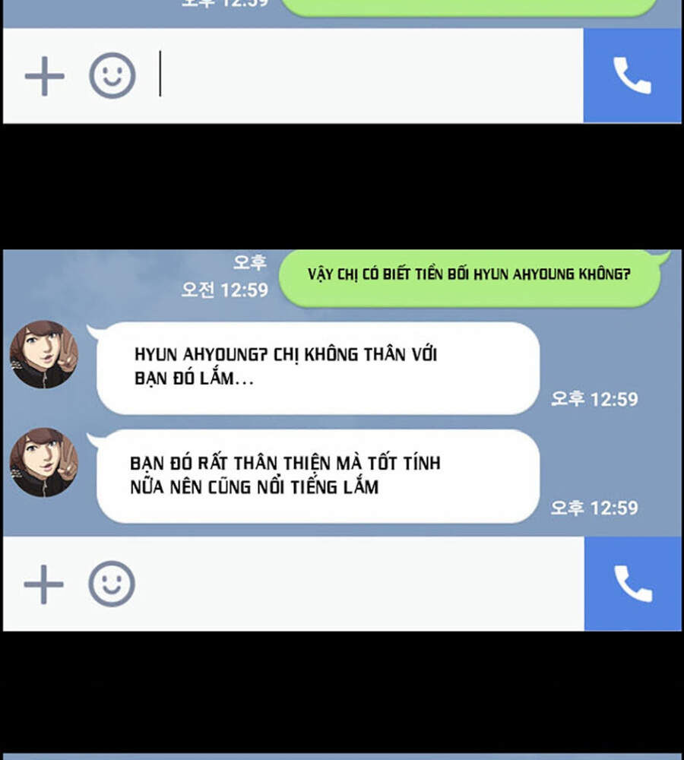
Task: Click the 오전 12:59 timestamp beside the green bubble
Action: (x=224, y=290)
